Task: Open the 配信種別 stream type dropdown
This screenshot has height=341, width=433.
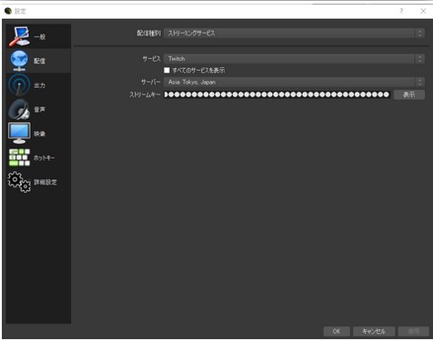Action: pyautogui.click(x=294, y=34)
